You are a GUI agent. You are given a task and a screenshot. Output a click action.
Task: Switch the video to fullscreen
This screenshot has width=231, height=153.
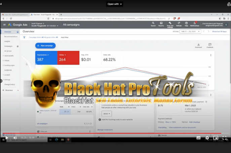point(224,138)
